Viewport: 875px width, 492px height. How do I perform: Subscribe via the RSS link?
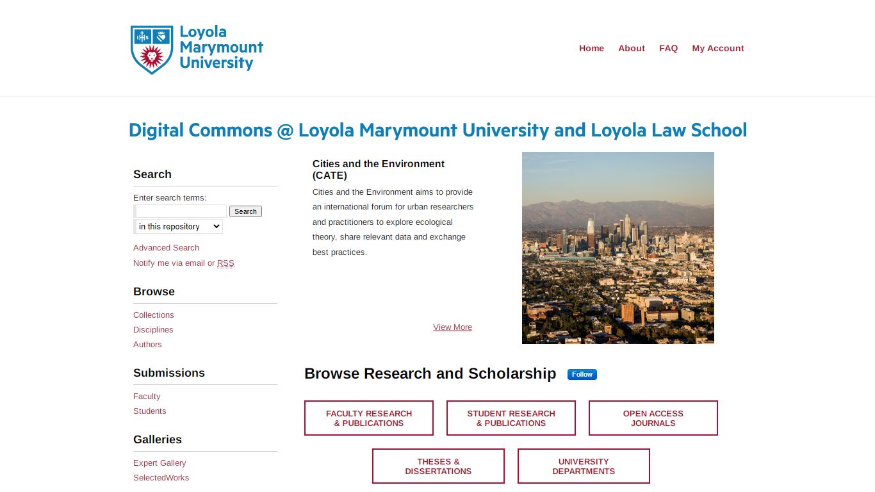[225, 263]
